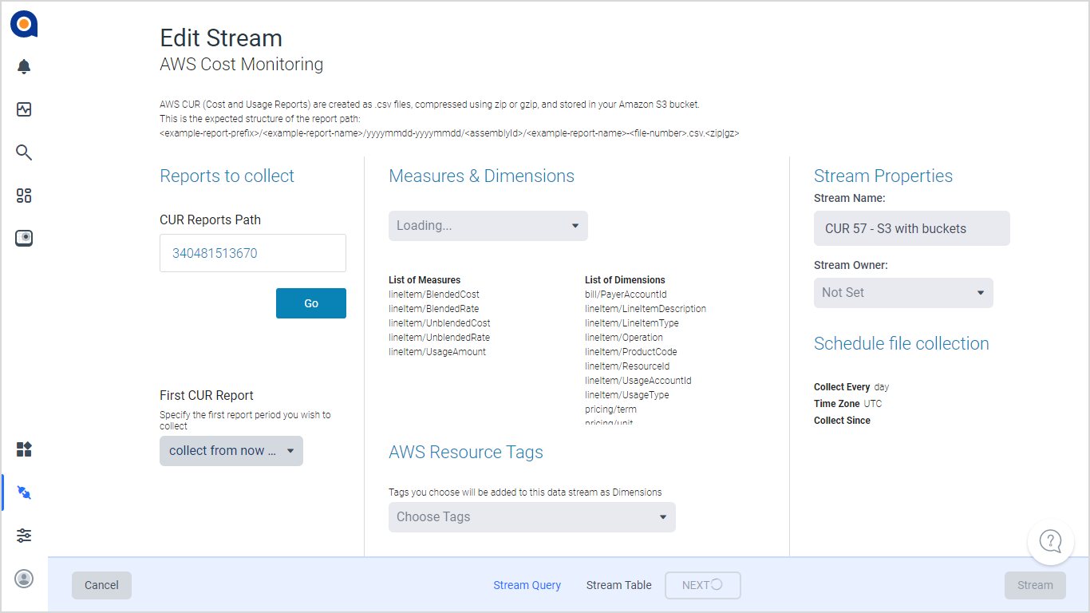Click the Go button
1090x613 pixels.
click(311, 303)
